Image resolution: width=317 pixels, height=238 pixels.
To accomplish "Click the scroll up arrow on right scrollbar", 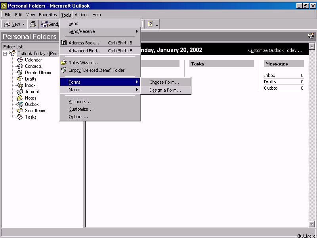I will click(312, 46).
